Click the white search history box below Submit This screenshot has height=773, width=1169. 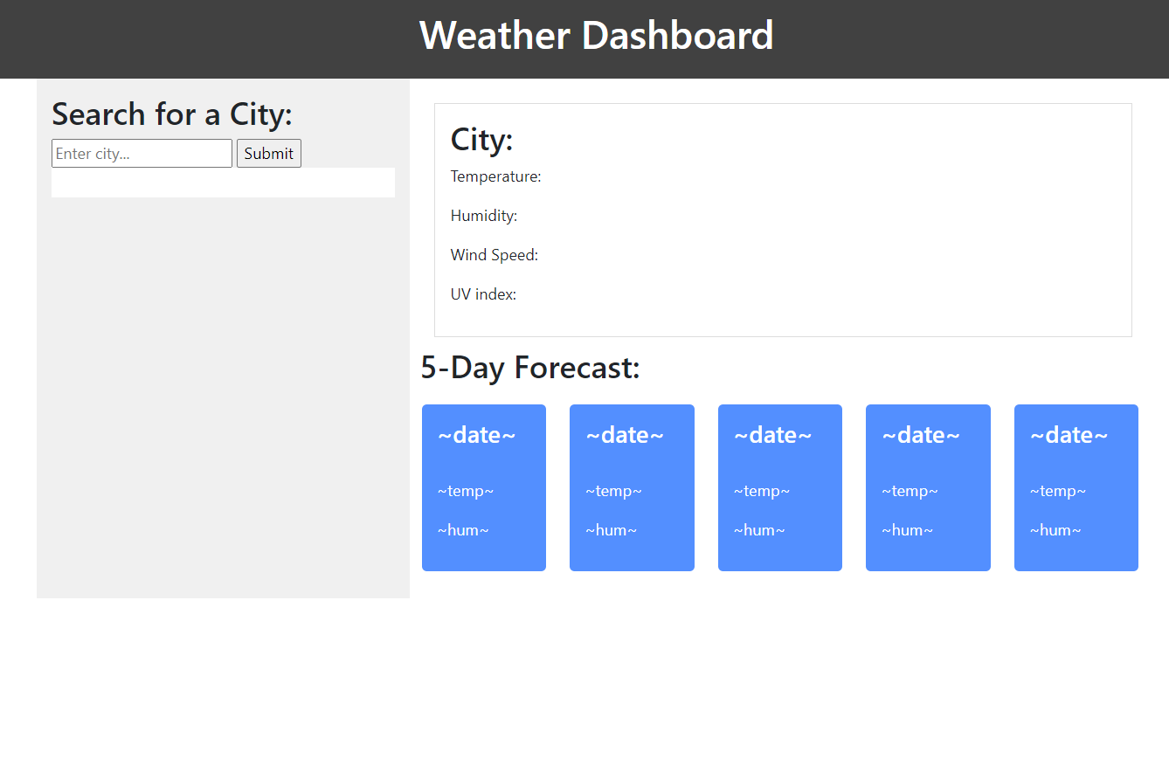tap(223, 183)
